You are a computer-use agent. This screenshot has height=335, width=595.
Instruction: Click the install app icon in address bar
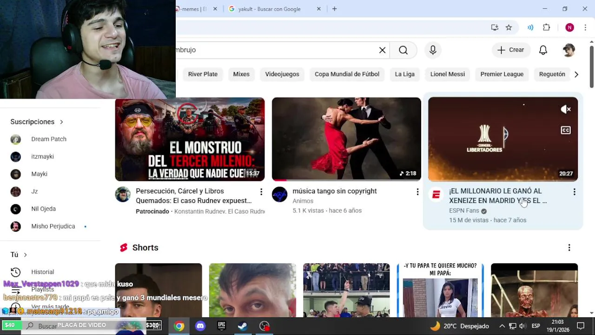[495, 27]
